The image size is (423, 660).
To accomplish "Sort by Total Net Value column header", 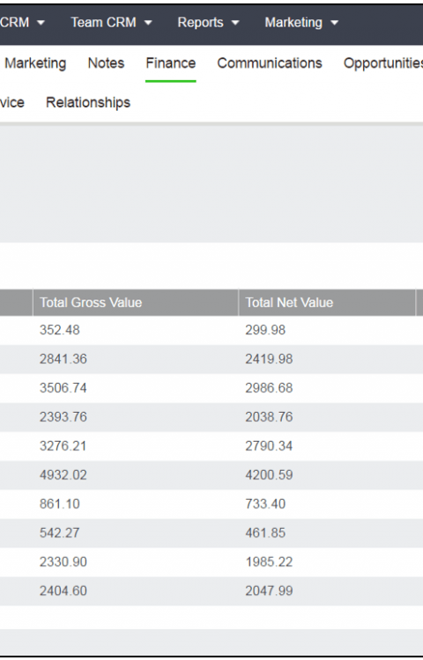I will coord(327,303).
